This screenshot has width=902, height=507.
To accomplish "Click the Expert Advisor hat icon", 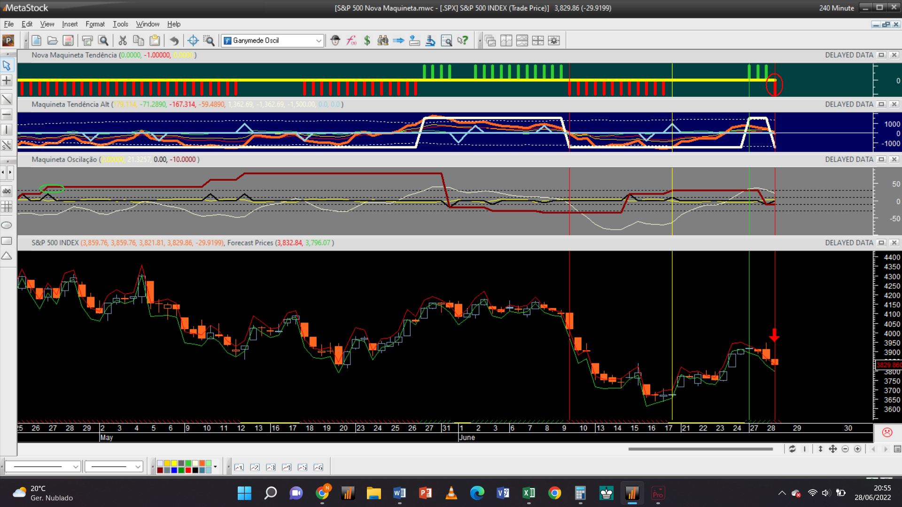I will 335,41.
